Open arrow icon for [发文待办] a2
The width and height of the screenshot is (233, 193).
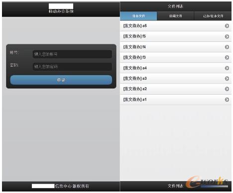tap(227, 89)
